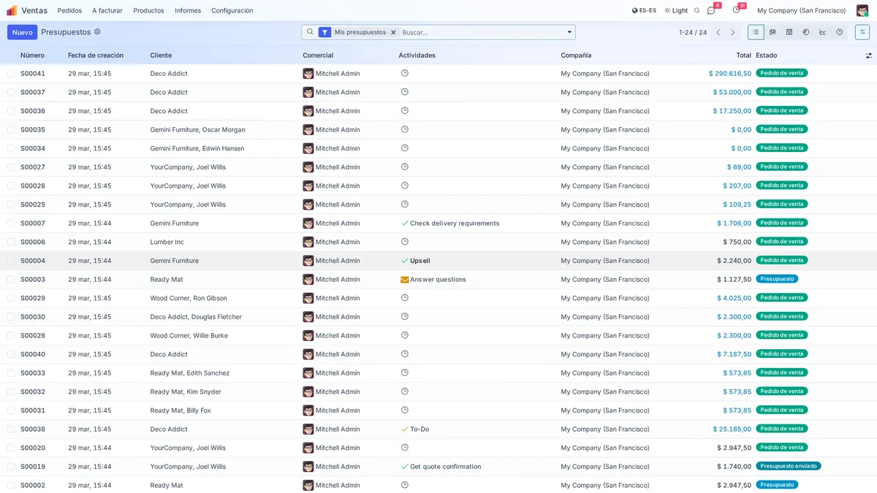This screenshot has height=493, width=877.
Task: Switch to the Activity view
Action: [840, 32]
